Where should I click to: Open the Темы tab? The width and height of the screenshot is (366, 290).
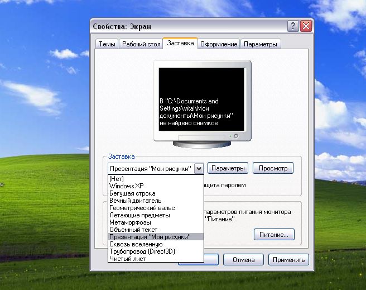[107, 44]
